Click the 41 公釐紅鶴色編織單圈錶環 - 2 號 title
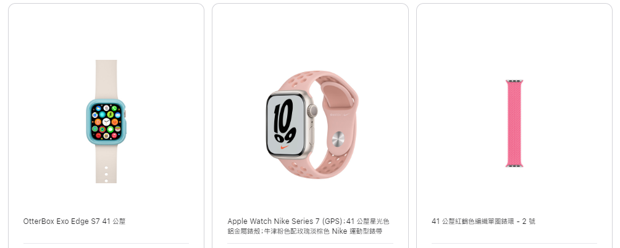This screenshot has width=620, height=248. coord(483,221)
